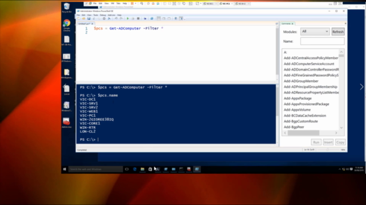
Task: Switch to the VIC-PC1 VM tab
Action: click(x=225, y=4)
